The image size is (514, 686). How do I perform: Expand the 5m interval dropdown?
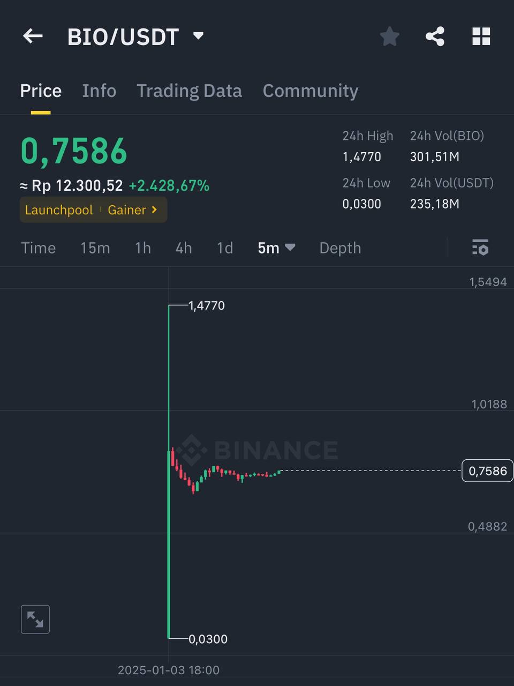(276, 248)
